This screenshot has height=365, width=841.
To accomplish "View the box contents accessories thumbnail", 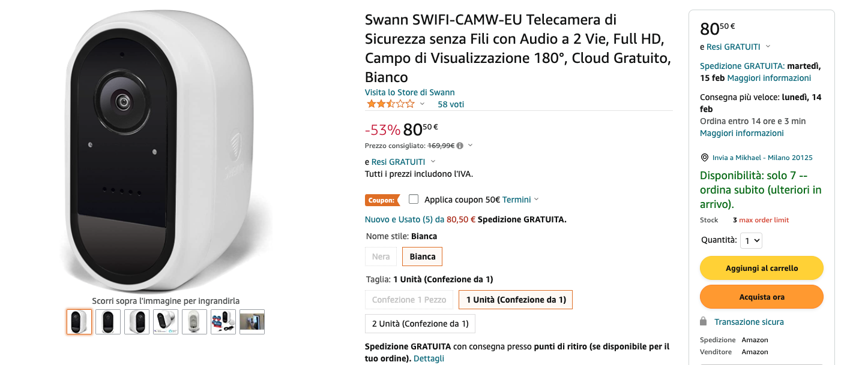I will 223,322.
